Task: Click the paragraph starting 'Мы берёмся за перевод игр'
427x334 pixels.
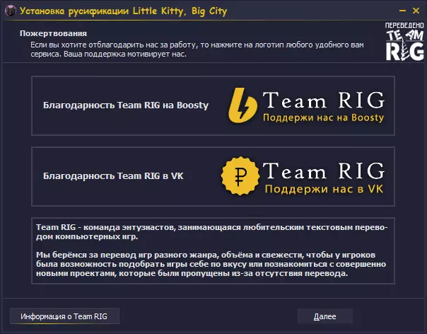Action: (211, 264)
